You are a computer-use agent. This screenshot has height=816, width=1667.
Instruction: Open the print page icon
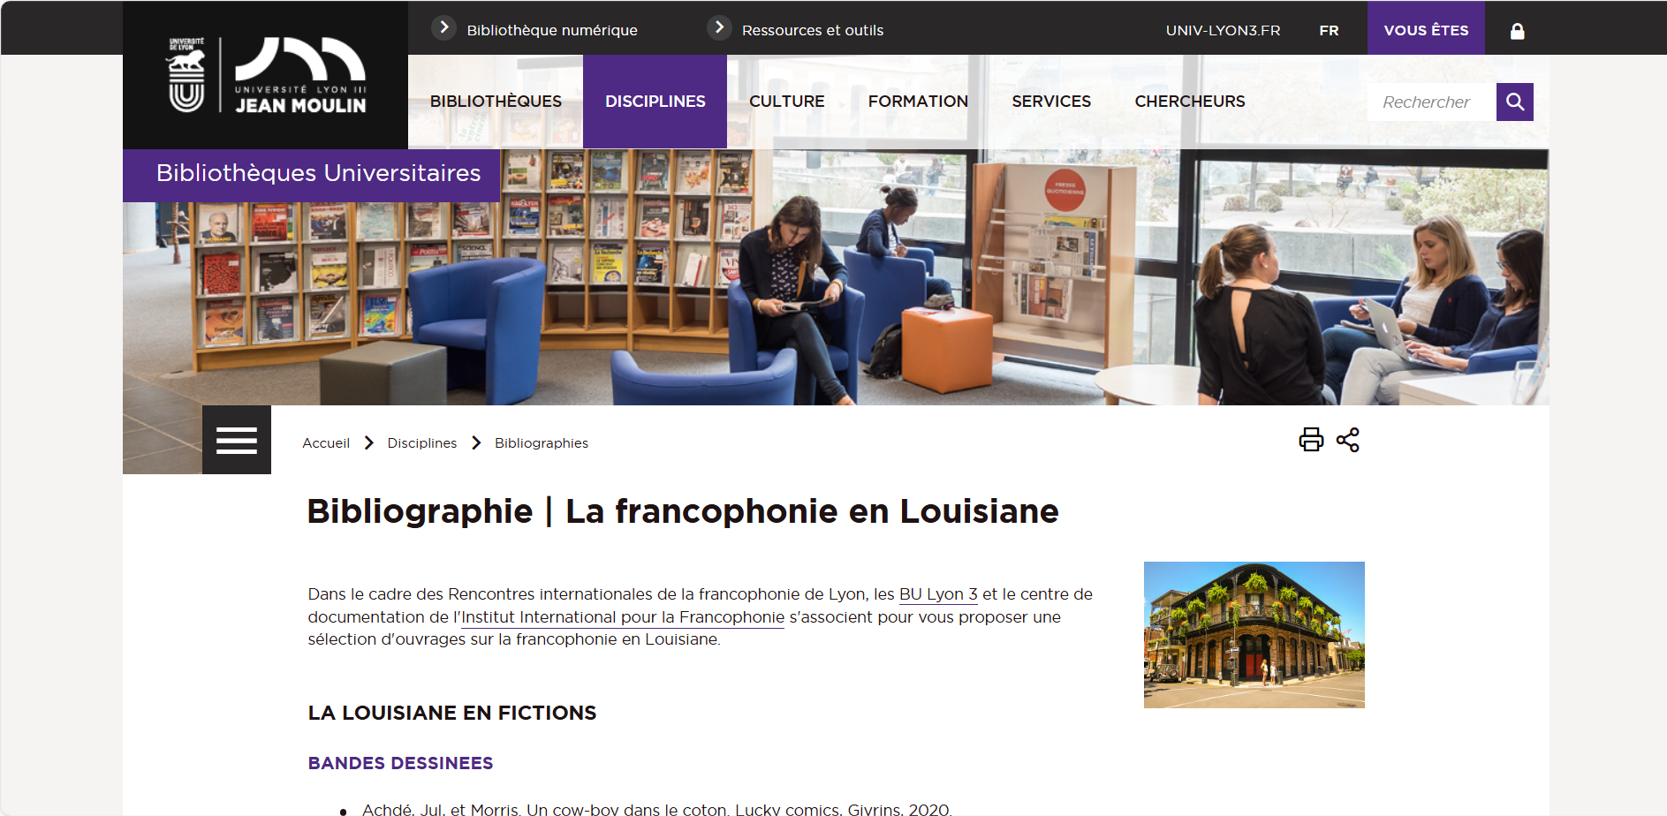(1311, 440)
